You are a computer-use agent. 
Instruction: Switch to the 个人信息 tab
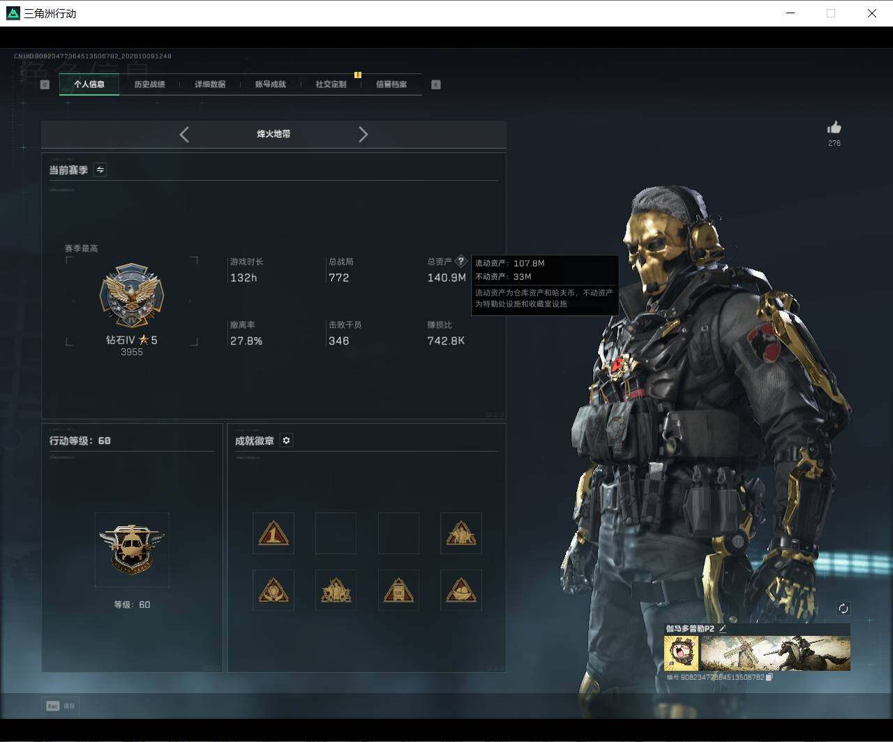pyautogui.click(x=89, y=84)
